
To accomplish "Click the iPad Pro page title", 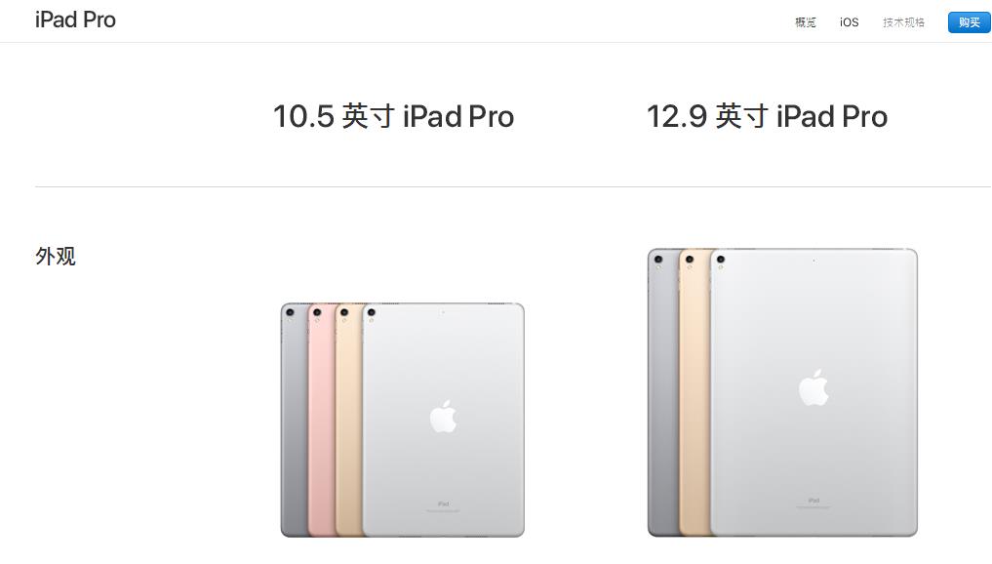I will [75, 20].
